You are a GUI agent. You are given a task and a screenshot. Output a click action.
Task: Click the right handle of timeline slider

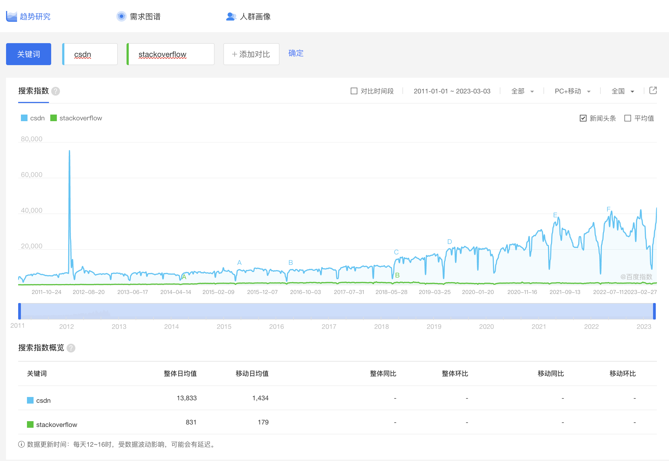pos(654,311)
